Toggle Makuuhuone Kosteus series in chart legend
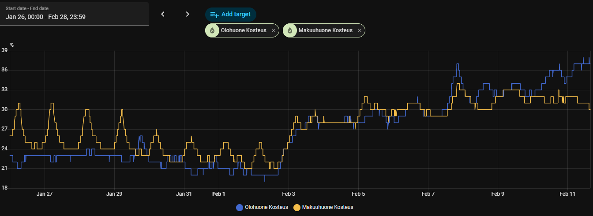Viewport: 593px width, 216px height. coord(327,207)
